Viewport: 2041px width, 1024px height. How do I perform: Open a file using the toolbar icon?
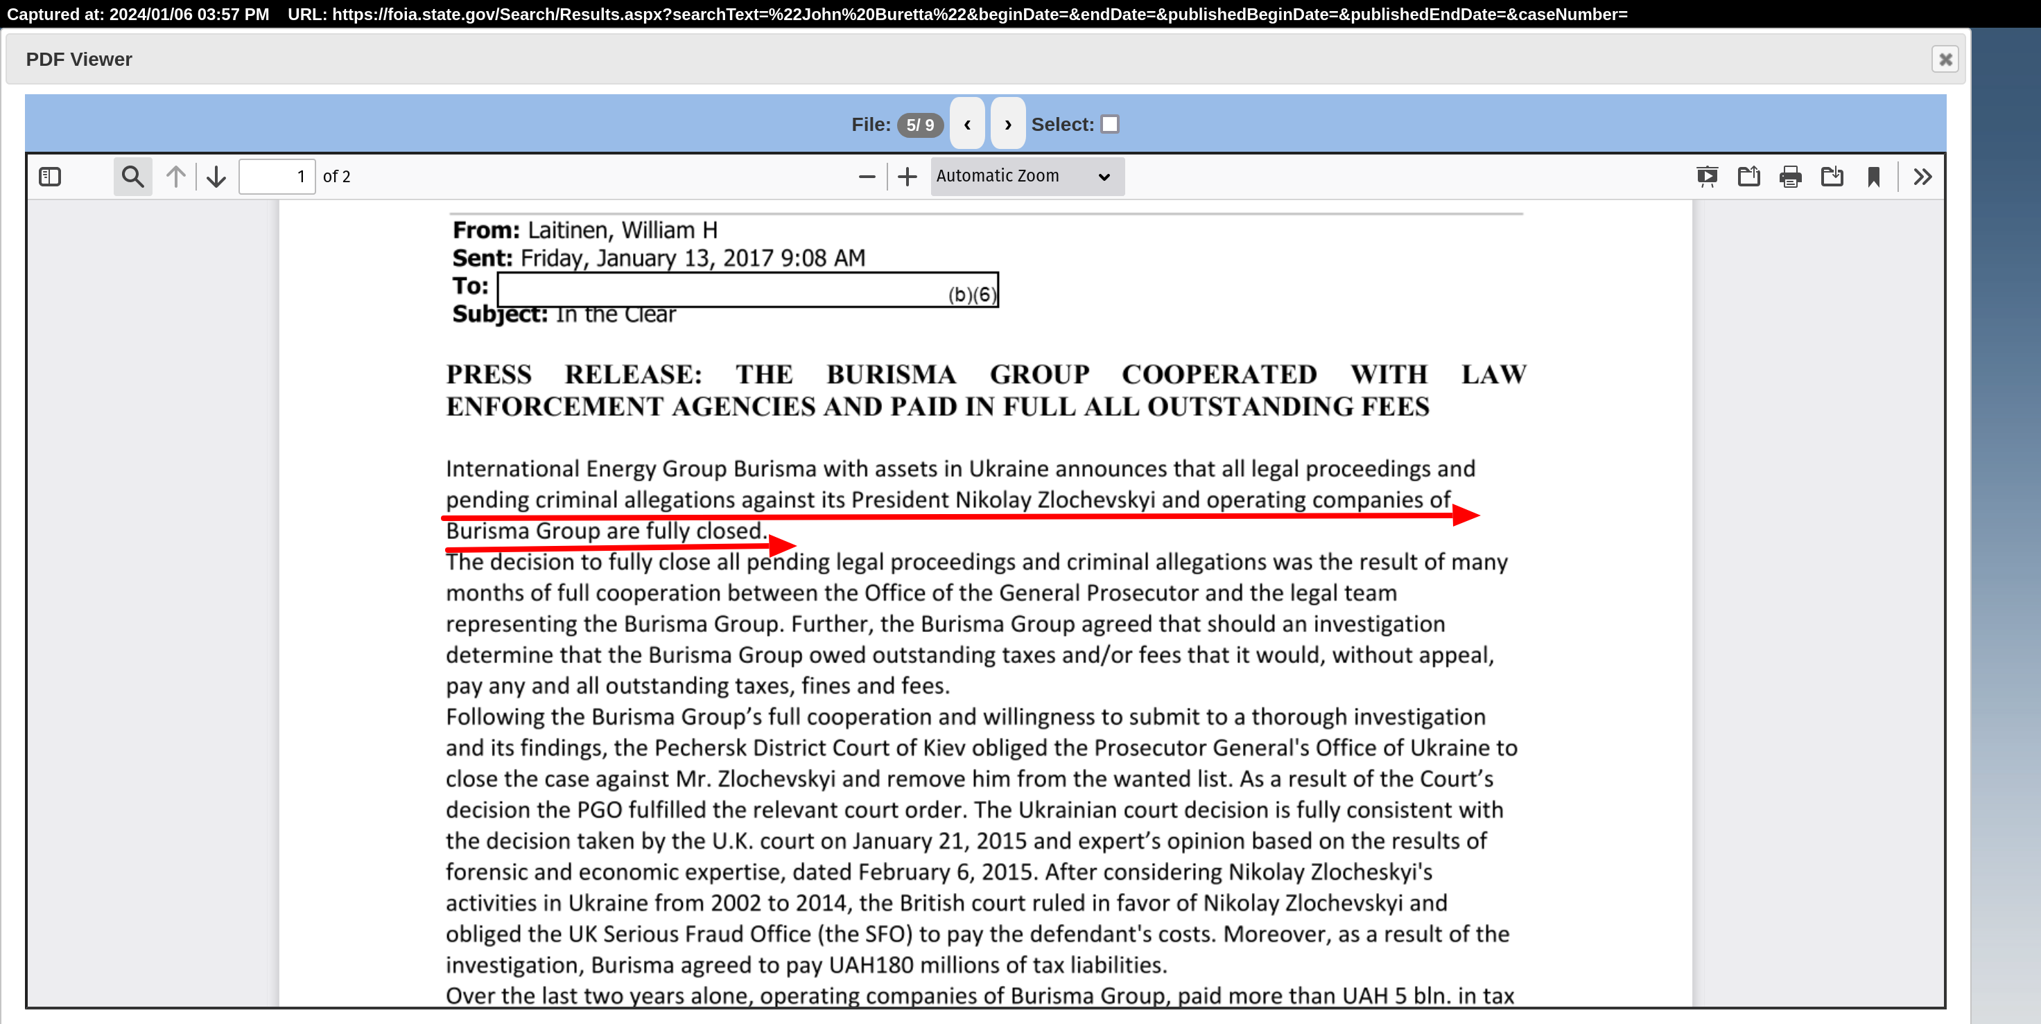pyautogui.click(x=1748, y=176)
